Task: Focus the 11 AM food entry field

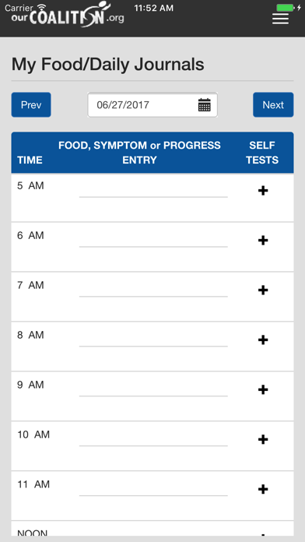Action: tap(153, 488)
